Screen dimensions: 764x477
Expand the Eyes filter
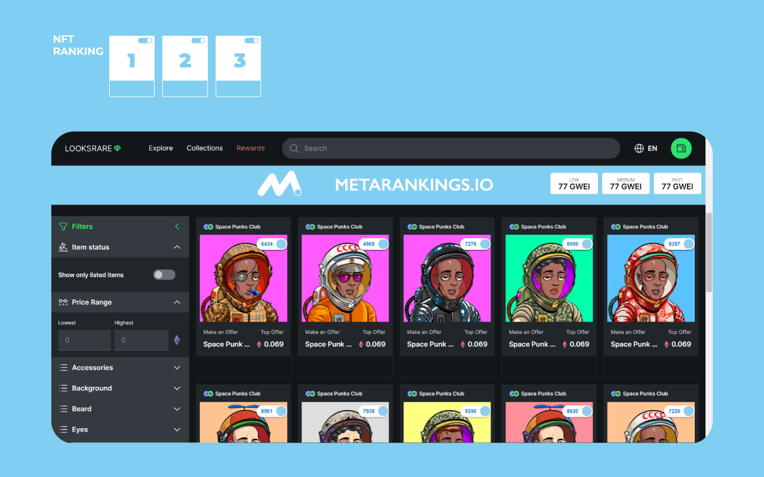177,429
